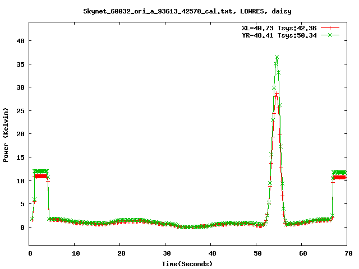The height and width of the screenshot is (269, 359).
Task: Click the y-axis tick label 30
Action: [21, 87]
